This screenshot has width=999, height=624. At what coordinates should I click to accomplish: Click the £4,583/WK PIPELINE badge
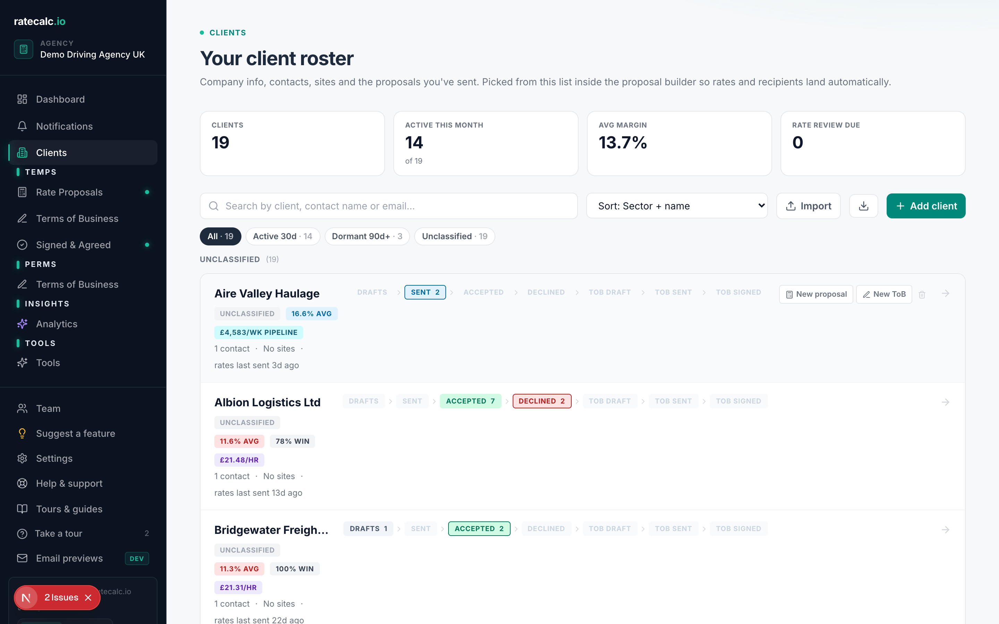click(259, 333)
